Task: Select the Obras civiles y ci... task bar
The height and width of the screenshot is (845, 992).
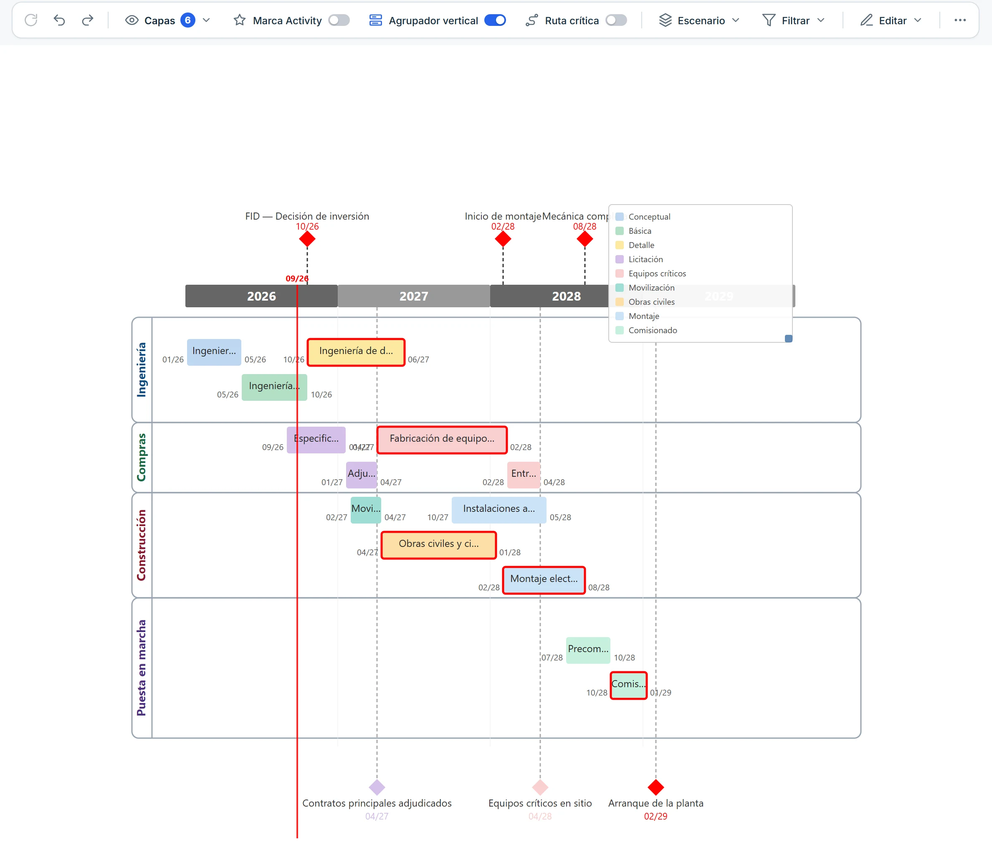Action: click(438, 545)
